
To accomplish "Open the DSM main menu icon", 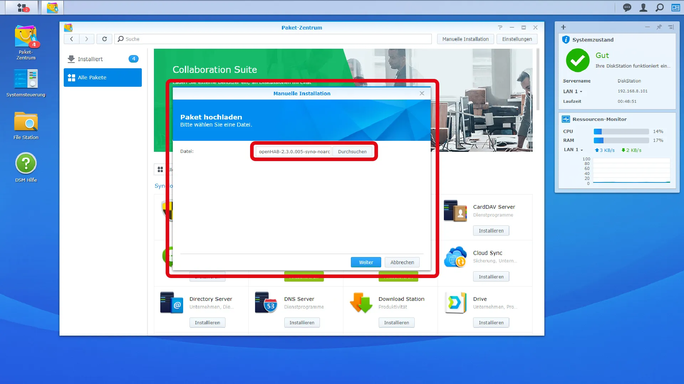I will pyautogui.click(x=23, y=7).
